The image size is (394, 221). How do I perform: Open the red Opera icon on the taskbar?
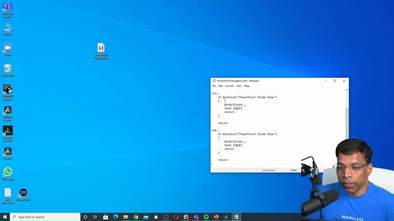click(176, 217)
